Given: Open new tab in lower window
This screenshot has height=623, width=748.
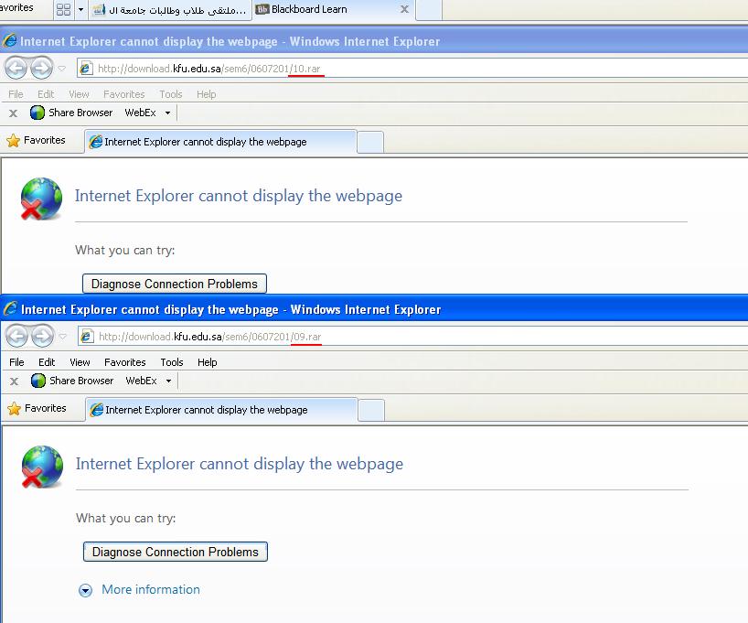Looking at the screenshot, I should 371,411.
